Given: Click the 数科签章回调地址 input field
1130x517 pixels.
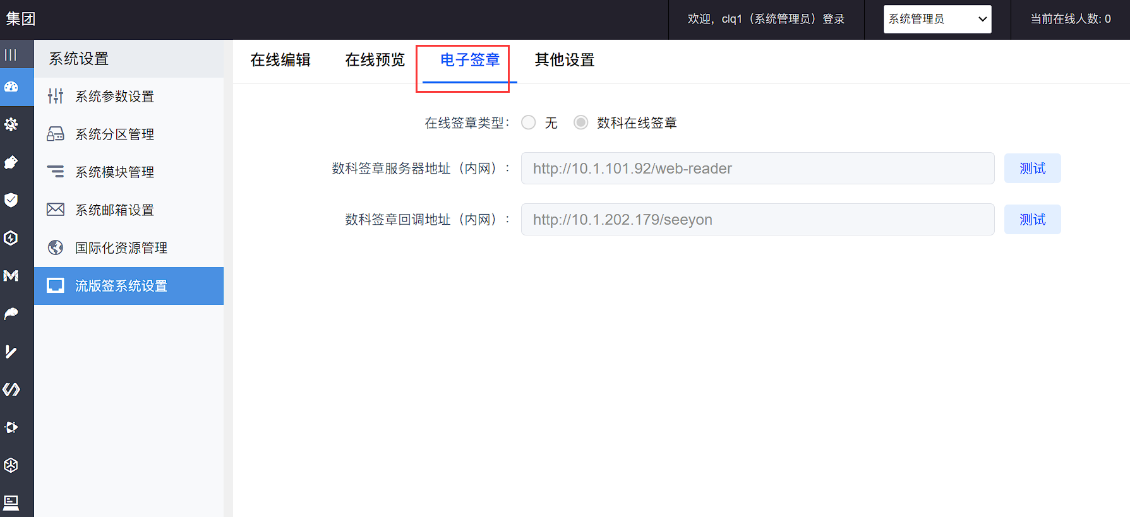Looking at the screenshot, I should click(x=758, y=220).
